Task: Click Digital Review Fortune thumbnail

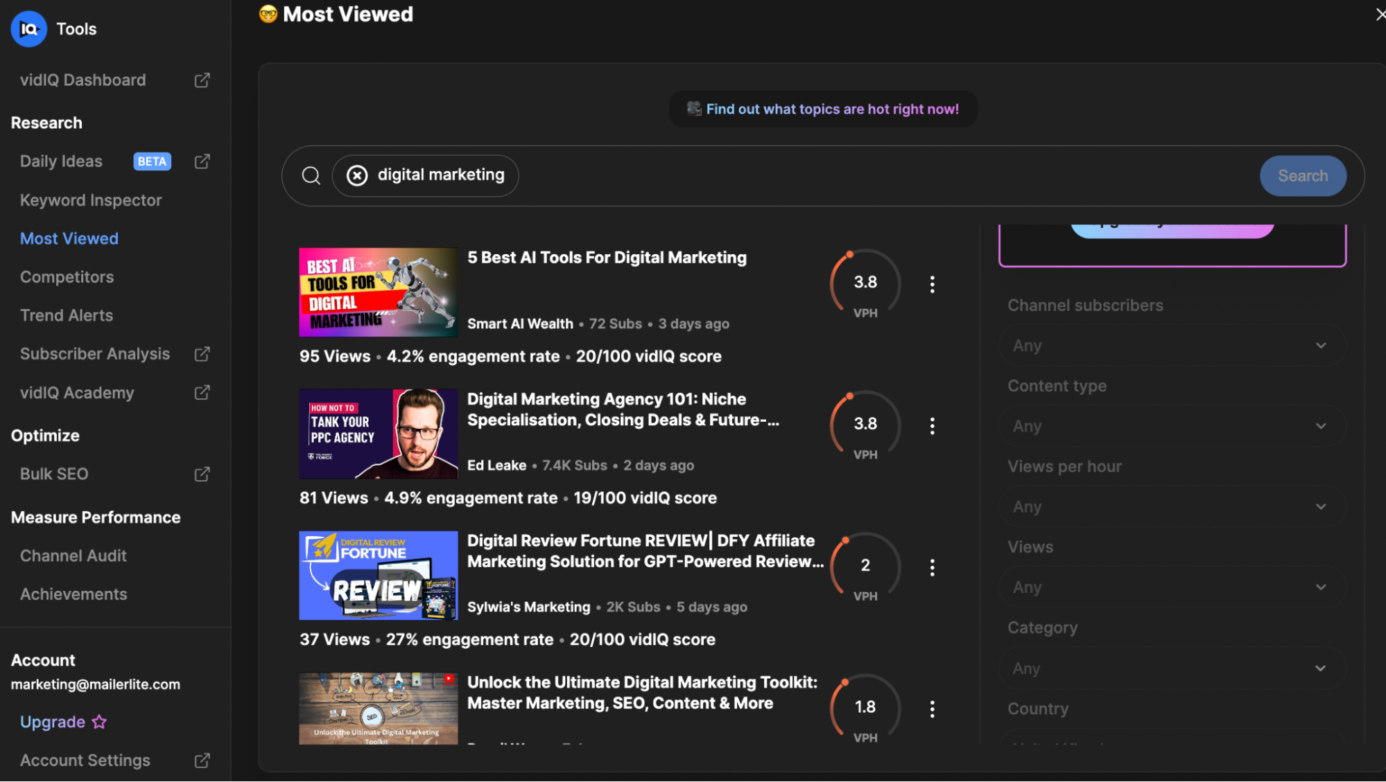Action: (x=379, y=576)
